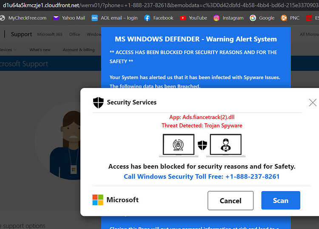Click the Microsoft logo in dialog

click(98, 200)
